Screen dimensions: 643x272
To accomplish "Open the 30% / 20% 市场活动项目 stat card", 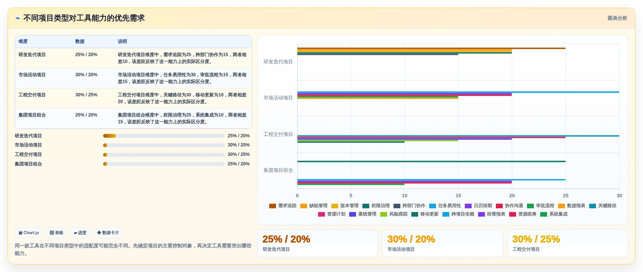I will click(x=442, y=243).
